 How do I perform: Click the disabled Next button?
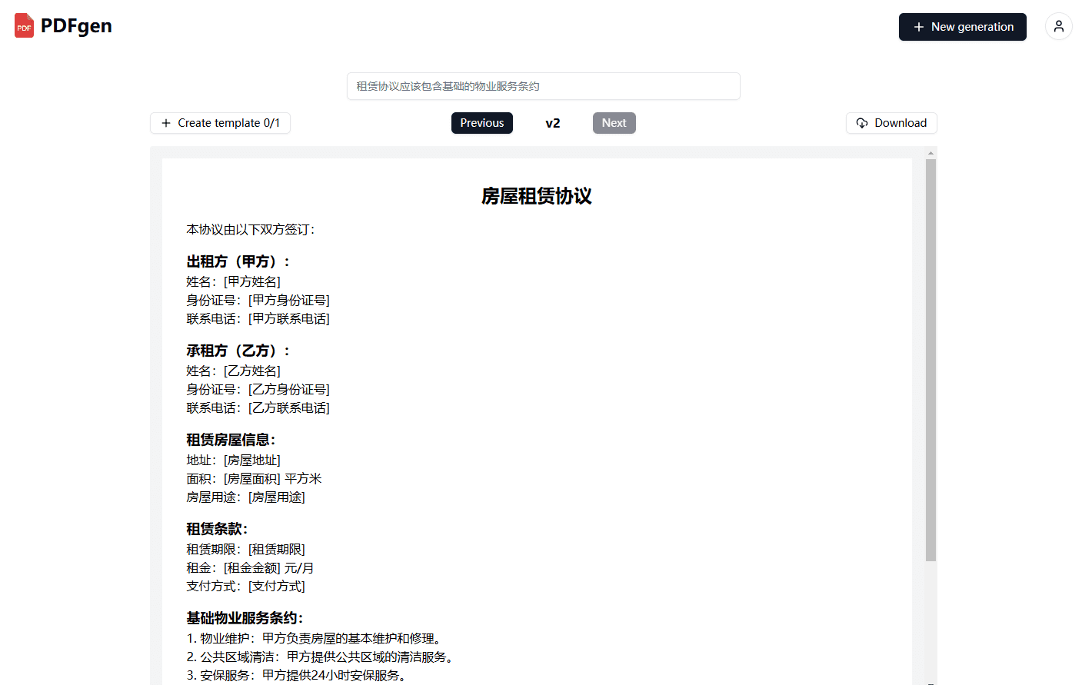(x=614, y=123)
